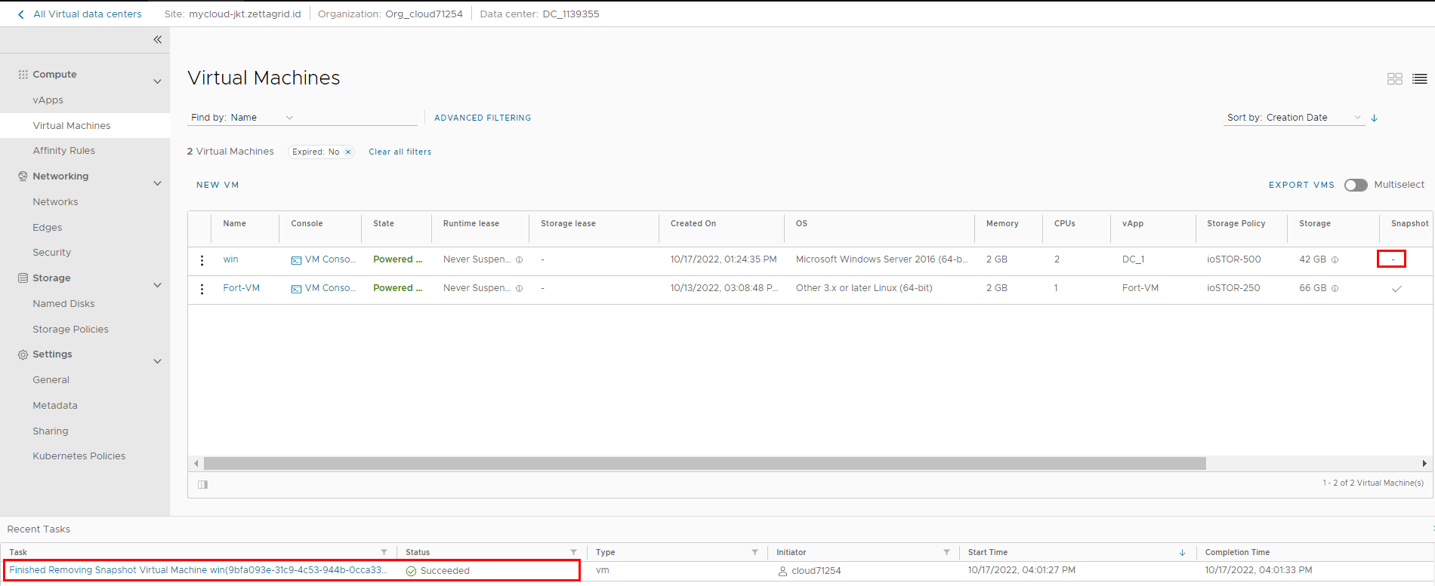Screen dimensions: 1435x586
Task: Open Finished Removing Snapshot task details
Action: [198, 569]
